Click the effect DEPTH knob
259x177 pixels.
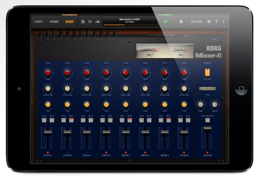(215, 104)
